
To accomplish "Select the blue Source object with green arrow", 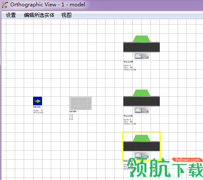I will pyautogui.click(x=38, y=101).
